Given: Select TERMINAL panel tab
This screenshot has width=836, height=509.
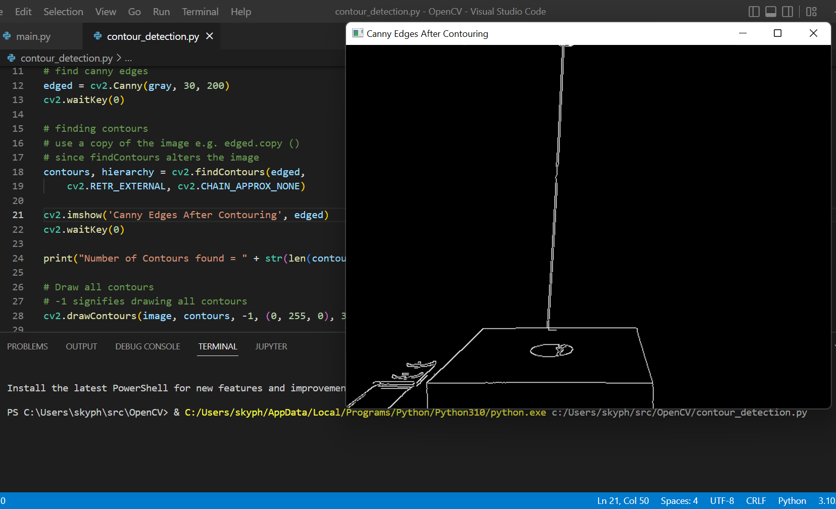Looking at the screenshot, I should coord(218,346).
